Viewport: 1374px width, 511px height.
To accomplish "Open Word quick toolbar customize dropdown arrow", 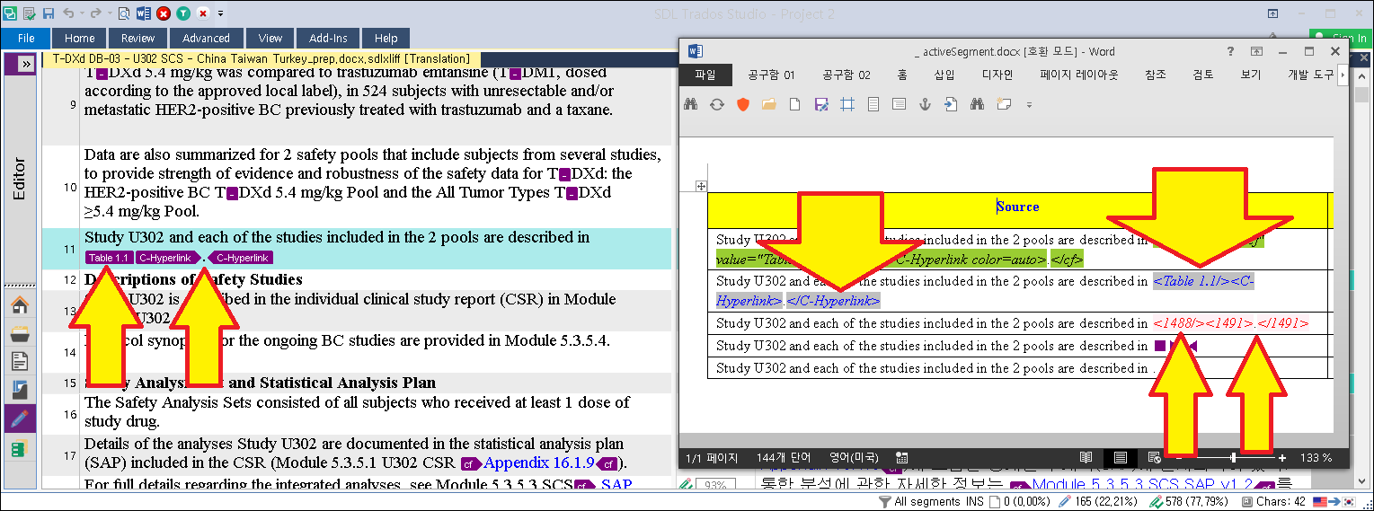I will point(1029,105).
